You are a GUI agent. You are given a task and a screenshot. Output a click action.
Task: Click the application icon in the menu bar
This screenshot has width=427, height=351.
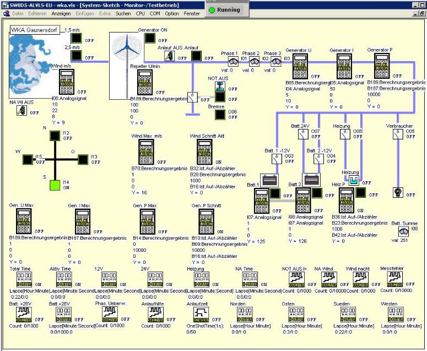click(x=6, y=13)
